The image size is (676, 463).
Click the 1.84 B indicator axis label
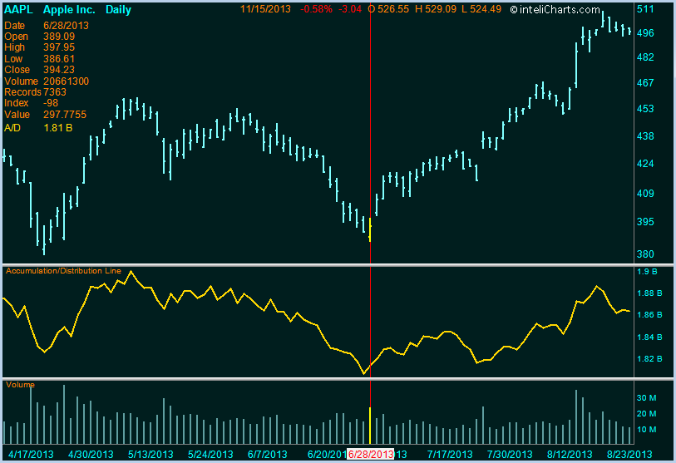[649, 337]
